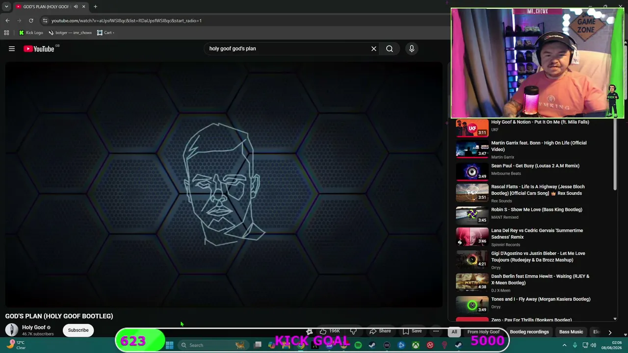
Task: Click the 46.7K subscribers count
Action: click(38, 334)
